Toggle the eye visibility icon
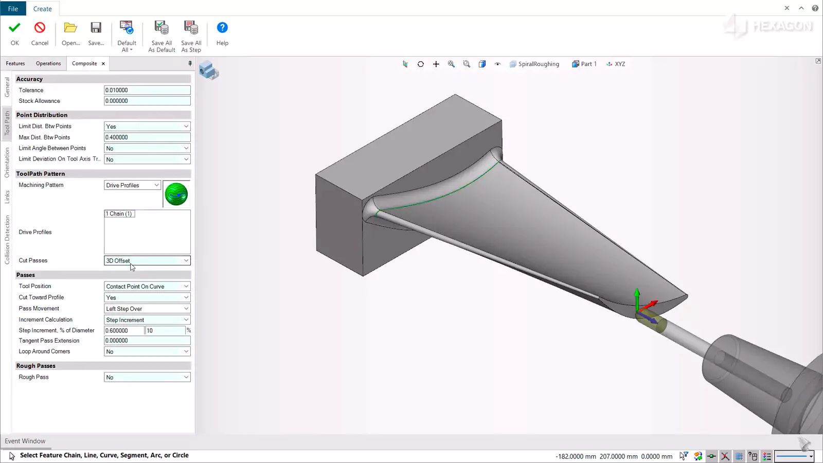 (497, 64)
